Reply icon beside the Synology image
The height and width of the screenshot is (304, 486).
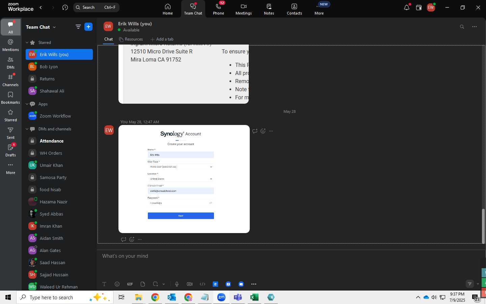click(x=255, y=131)
